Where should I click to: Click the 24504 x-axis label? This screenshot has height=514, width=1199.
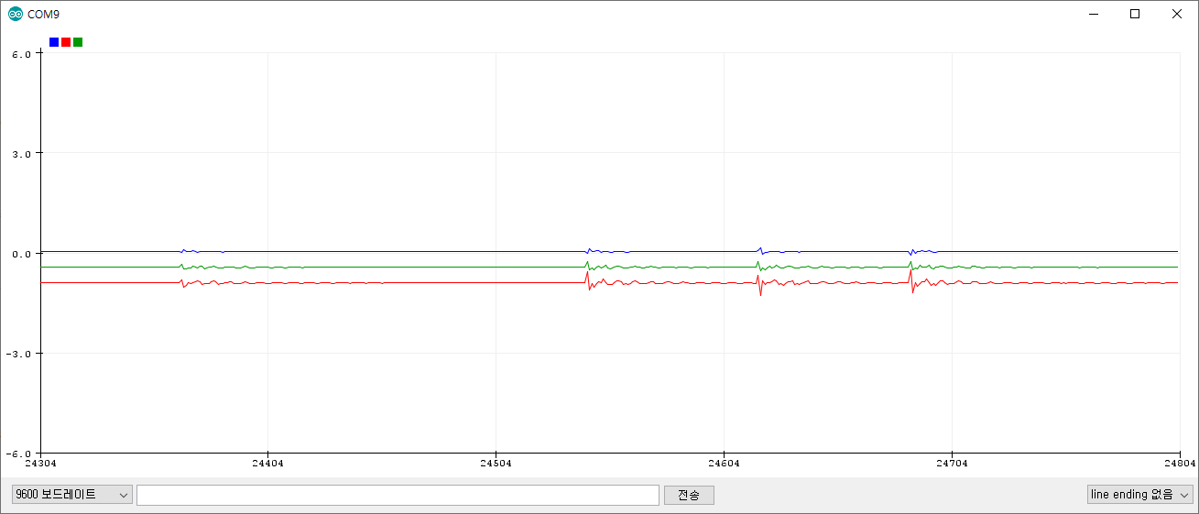[x=496, y=465]
